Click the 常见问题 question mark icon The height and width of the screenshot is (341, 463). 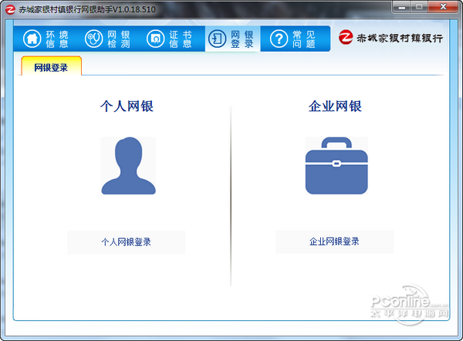[279, 39]
